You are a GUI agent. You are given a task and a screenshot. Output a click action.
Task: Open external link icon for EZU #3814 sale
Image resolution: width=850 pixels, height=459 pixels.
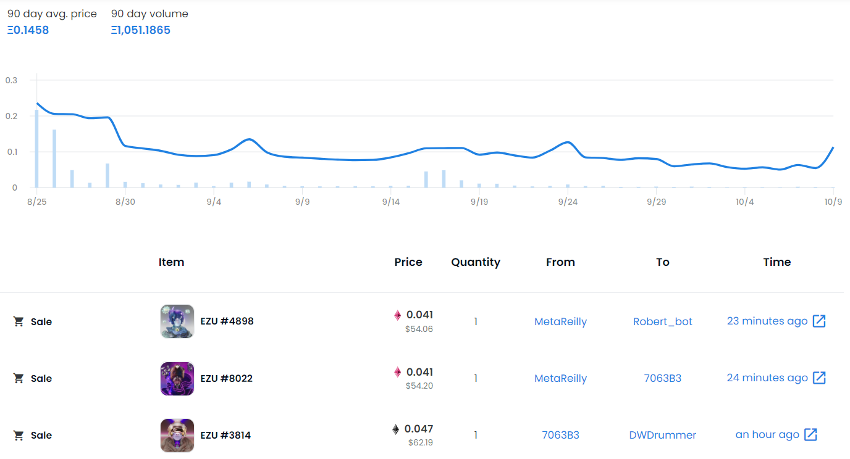click(810, 434)
